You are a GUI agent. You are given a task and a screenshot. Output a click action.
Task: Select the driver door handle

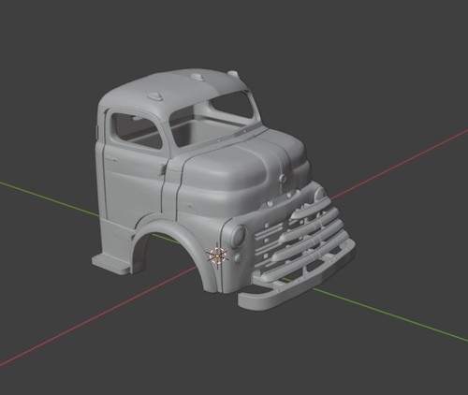pyautogui.click(x=163, y=168)
